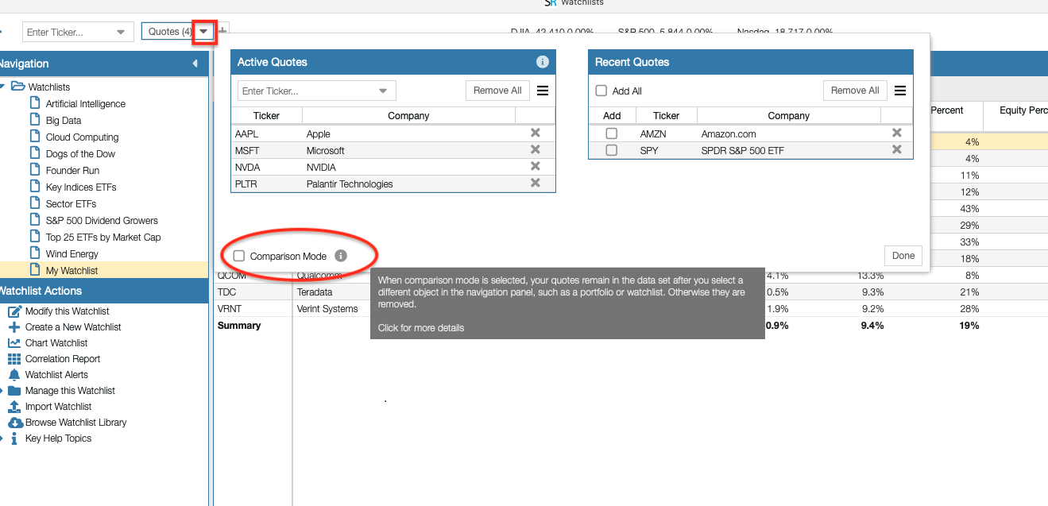Click the Watchlist Alerts bell icon
1048x506 pixels.
coord(14,375)
